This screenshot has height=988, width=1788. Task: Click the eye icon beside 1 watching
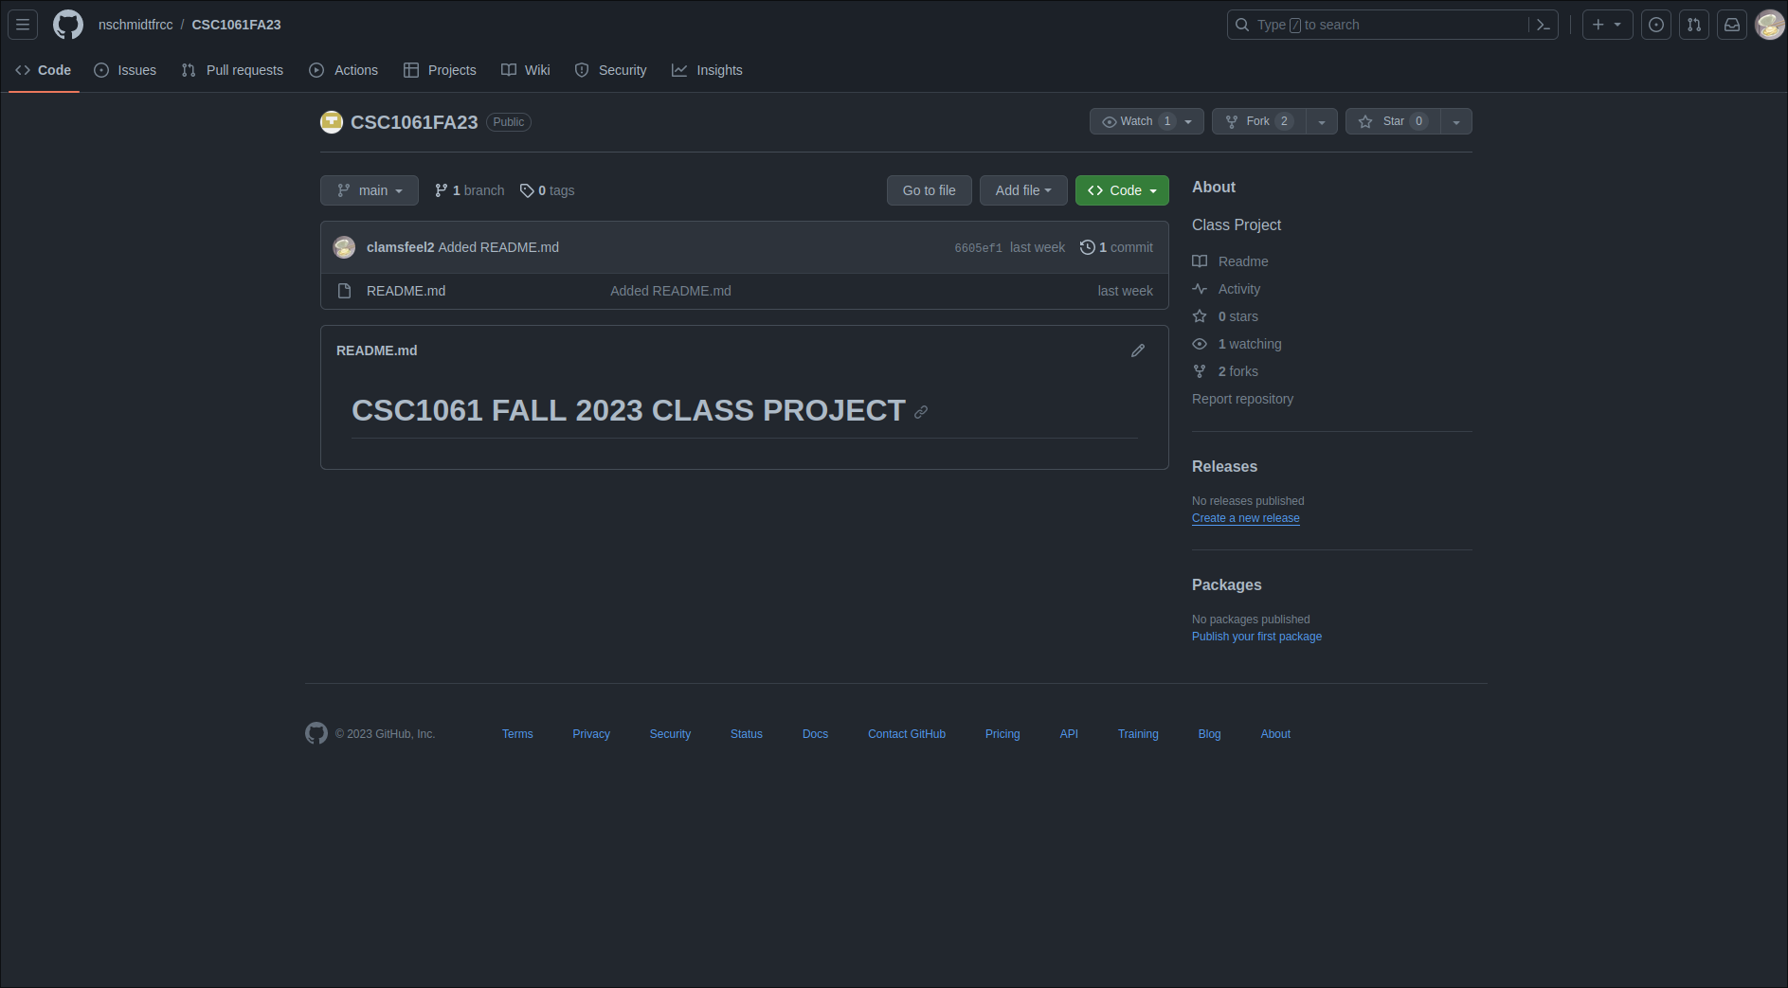point(1200,344)
